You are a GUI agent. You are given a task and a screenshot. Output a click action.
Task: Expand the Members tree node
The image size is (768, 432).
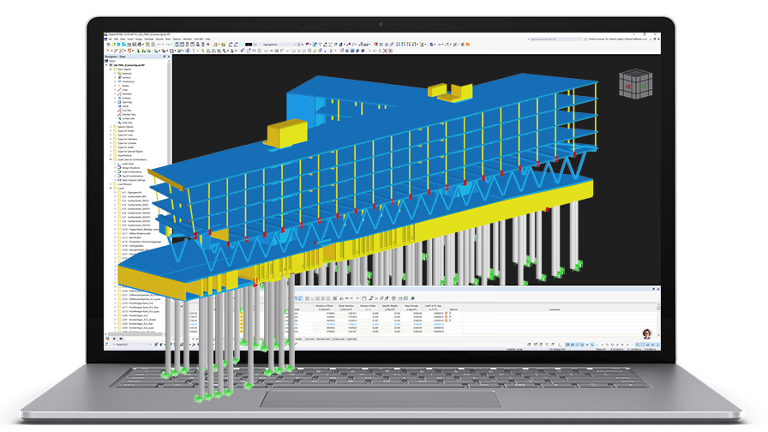coord(115,94)
